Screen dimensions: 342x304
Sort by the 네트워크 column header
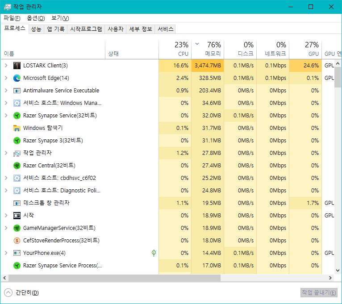[273, 50]
